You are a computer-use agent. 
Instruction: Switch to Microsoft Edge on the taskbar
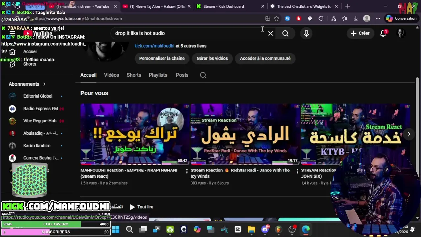[x=306, y=229]
